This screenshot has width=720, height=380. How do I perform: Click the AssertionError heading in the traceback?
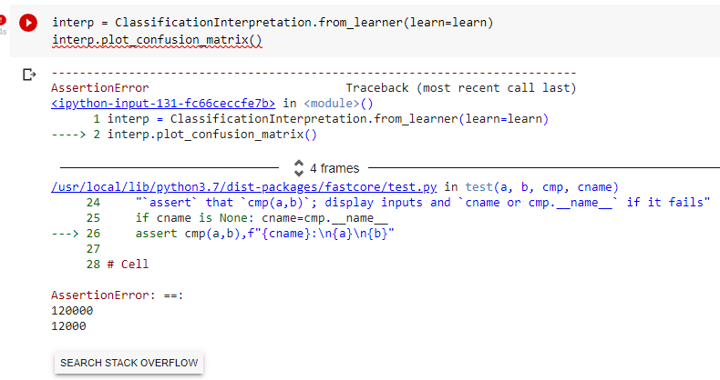[99, 88]
